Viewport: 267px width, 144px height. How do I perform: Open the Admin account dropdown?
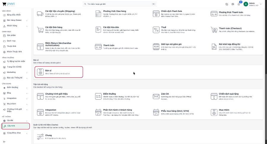(x=261, y=4)
